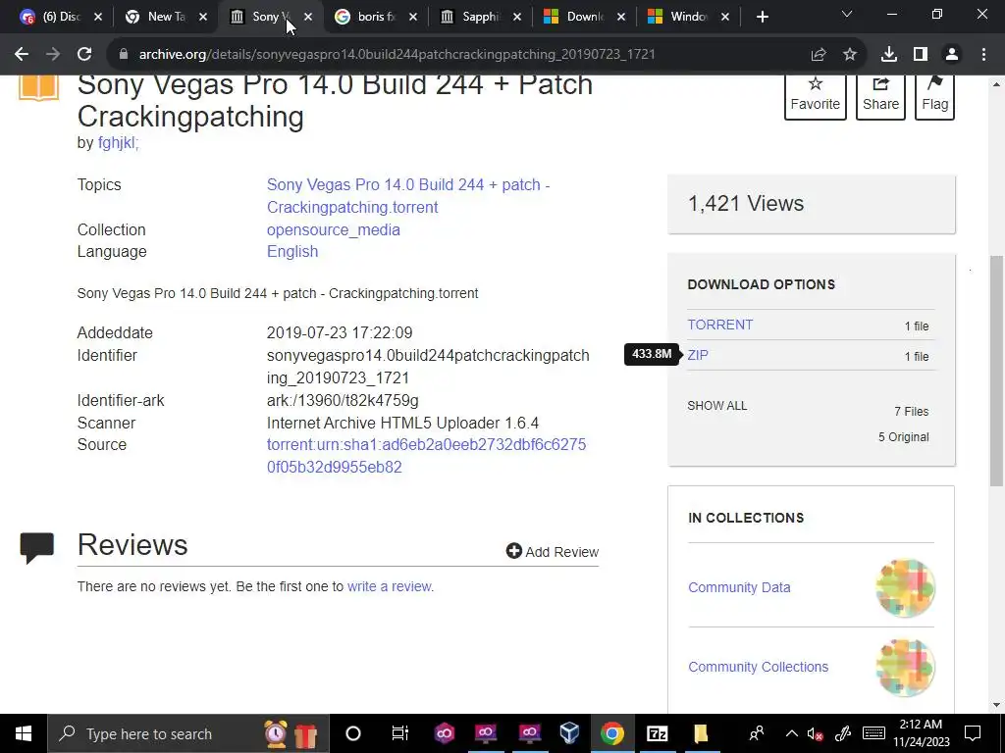Open the fghjkl; uploader link
The width and height of the screenshot is (1005, 753).
[119, 142]
